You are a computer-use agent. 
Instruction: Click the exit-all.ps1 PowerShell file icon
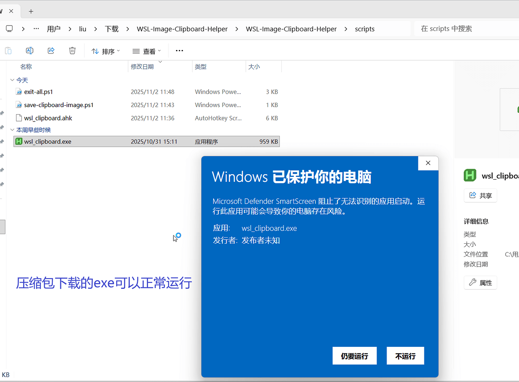tap(19, 92)
